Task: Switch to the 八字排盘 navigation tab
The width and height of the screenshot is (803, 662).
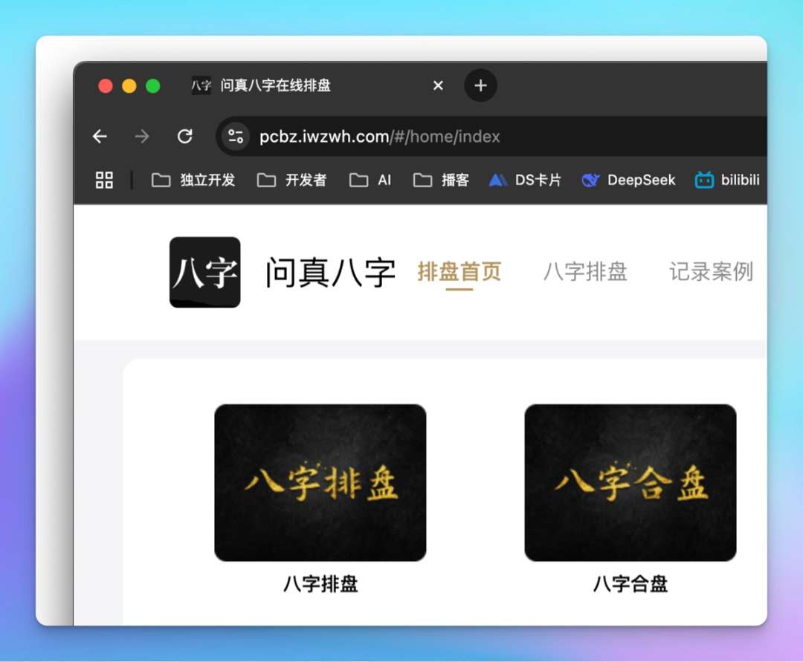Action: pyautogui.click(x=585, y=272)
